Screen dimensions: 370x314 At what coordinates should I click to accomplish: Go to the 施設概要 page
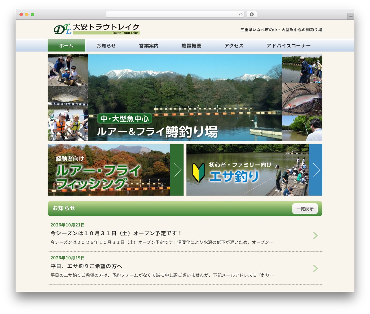coord(191,45)
